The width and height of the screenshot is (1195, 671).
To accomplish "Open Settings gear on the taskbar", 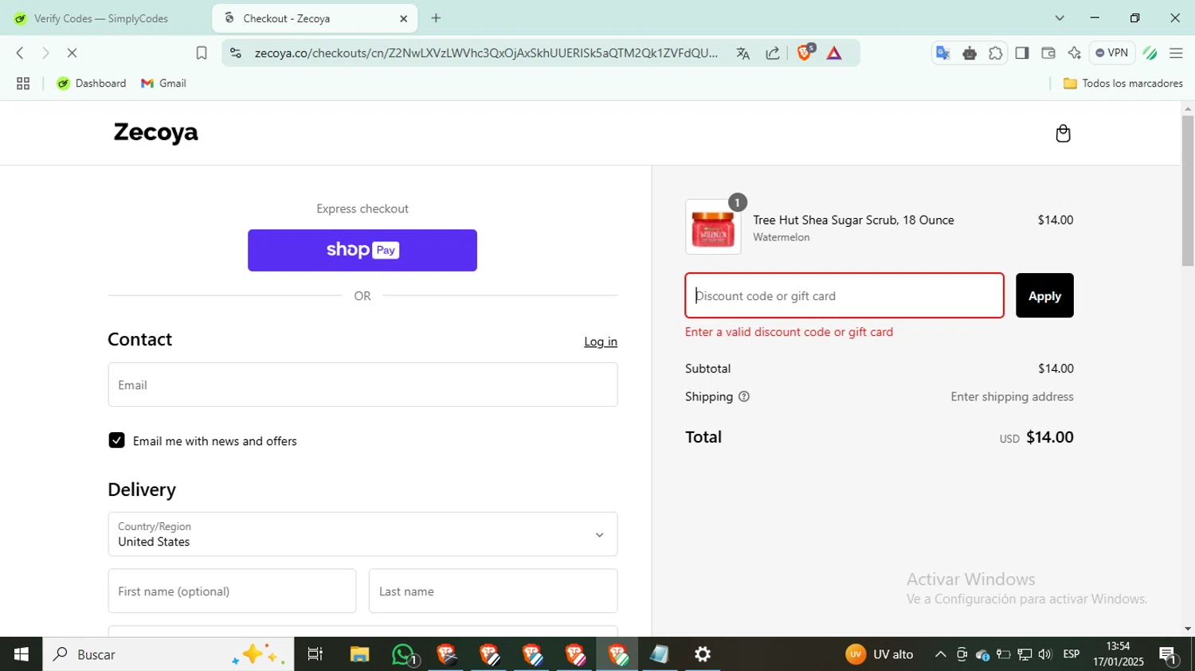I will tap(703, 654).
